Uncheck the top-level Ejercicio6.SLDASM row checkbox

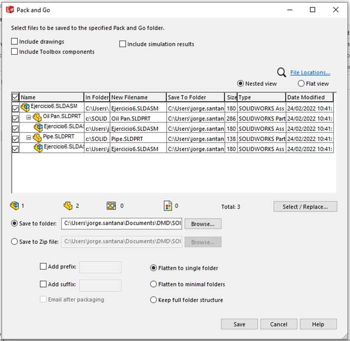coord(16,109)
